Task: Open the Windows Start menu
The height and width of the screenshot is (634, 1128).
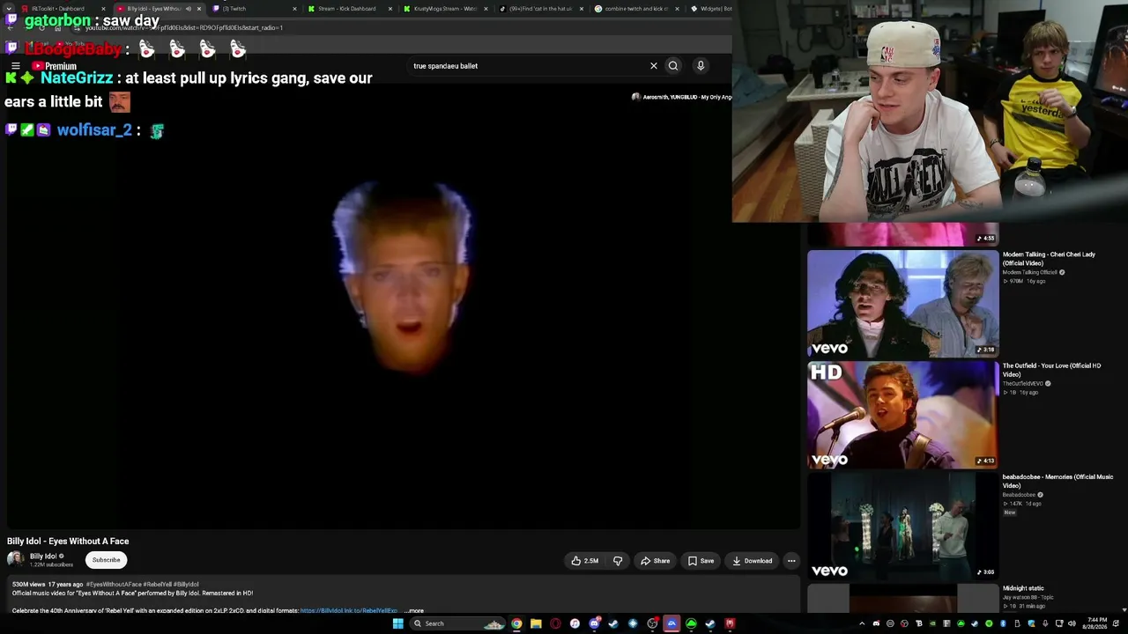Action: click(x=397, y=623)
